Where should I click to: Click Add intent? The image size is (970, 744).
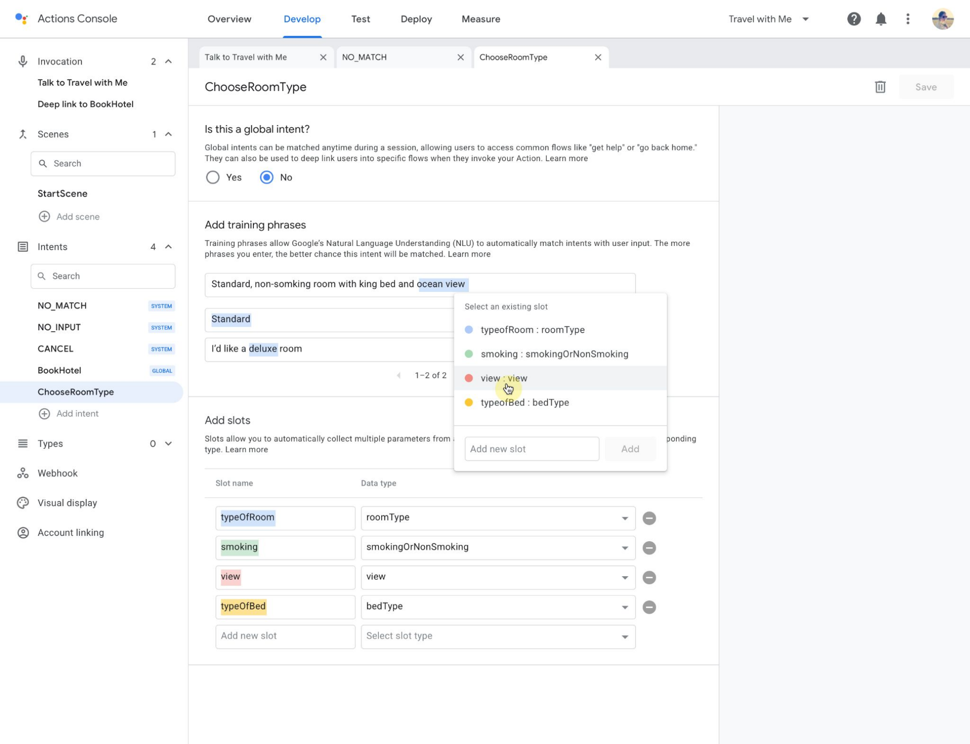[68, 414]
